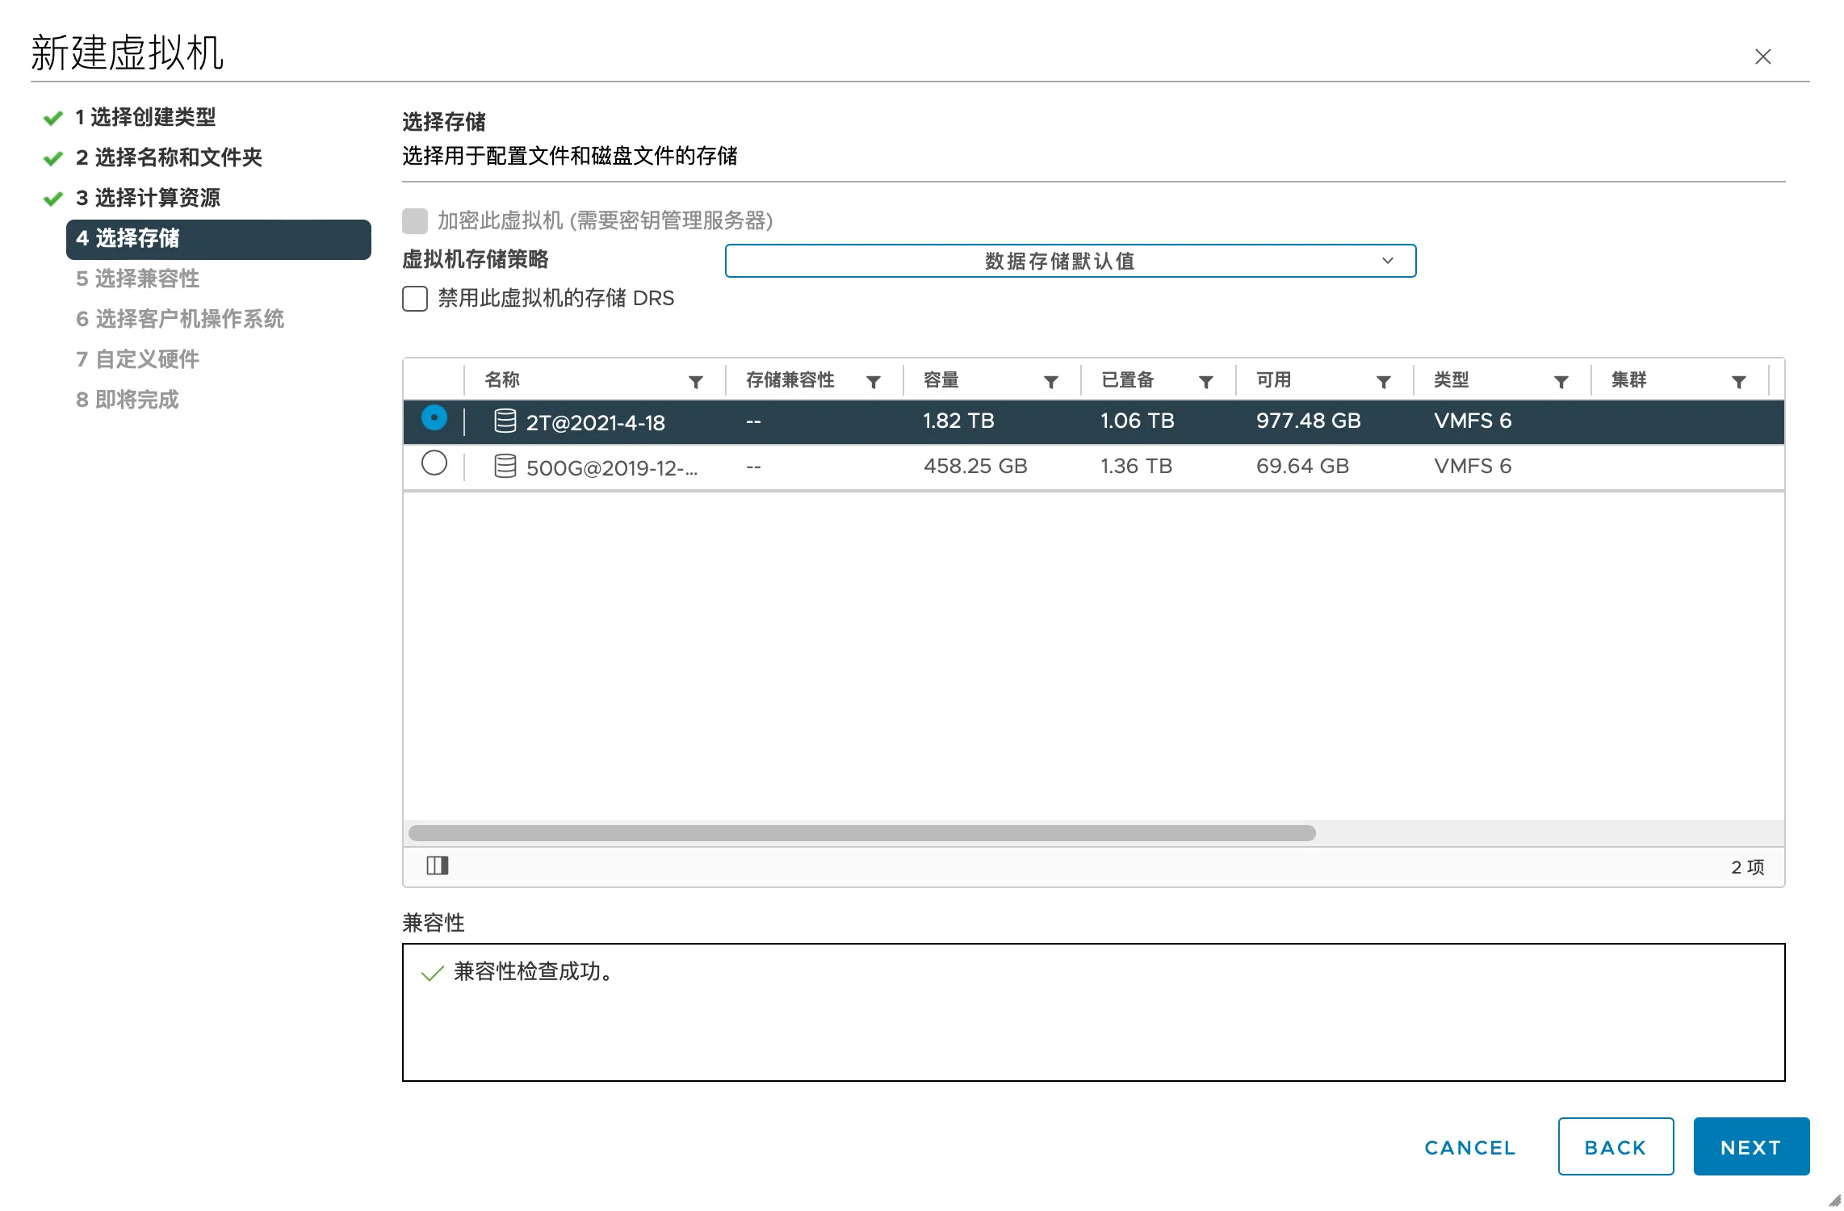Screen dimensions: 1844x1211
Task: Sort by 容量 column header
Action: [941, 379]
